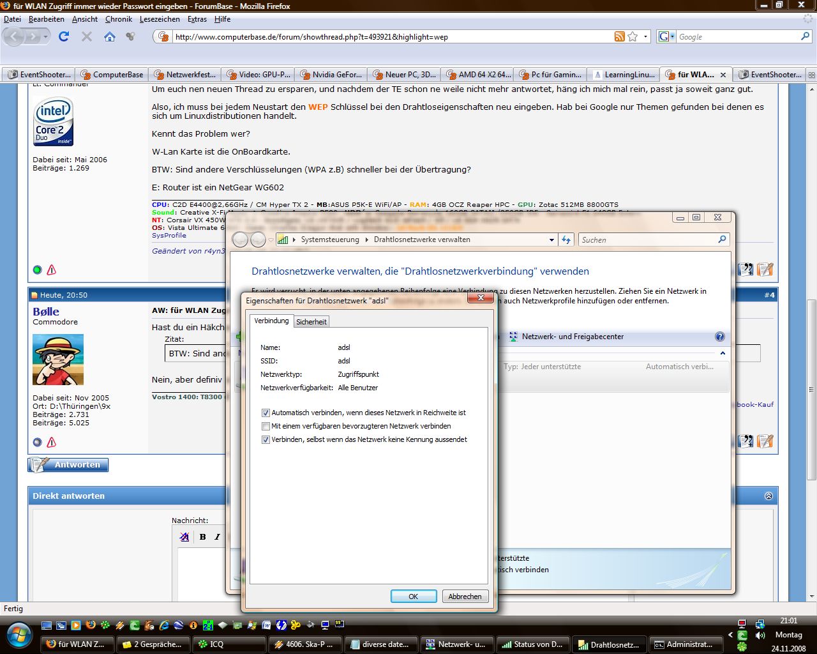Click the volume speaker tray icon
Image resolution: width=817 pixels, height=654 pixels.
(x=760, y=635)
